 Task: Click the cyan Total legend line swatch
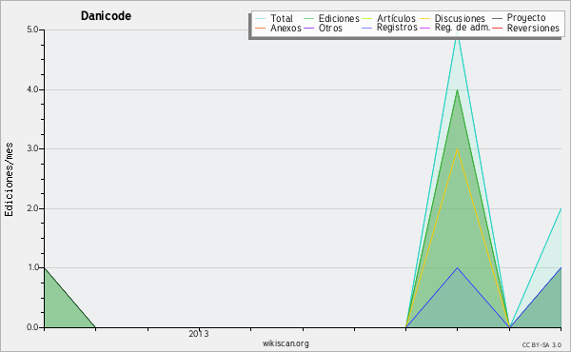coord(261,18)
